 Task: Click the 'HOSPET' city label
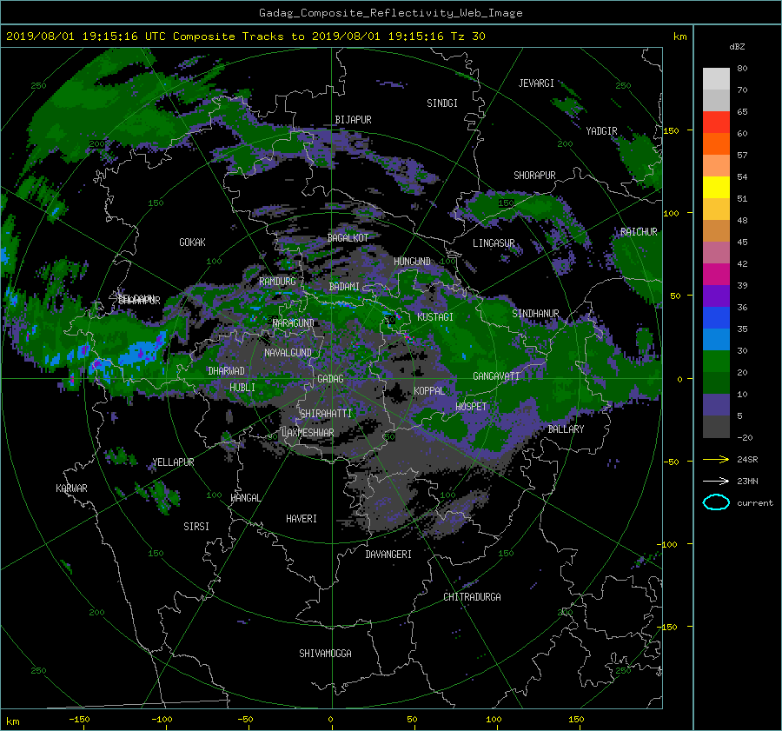(471, 407)
